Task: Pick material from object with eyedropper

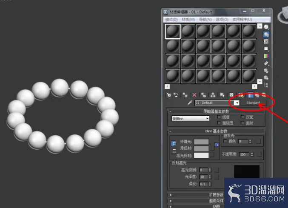Action: point(190,103)
